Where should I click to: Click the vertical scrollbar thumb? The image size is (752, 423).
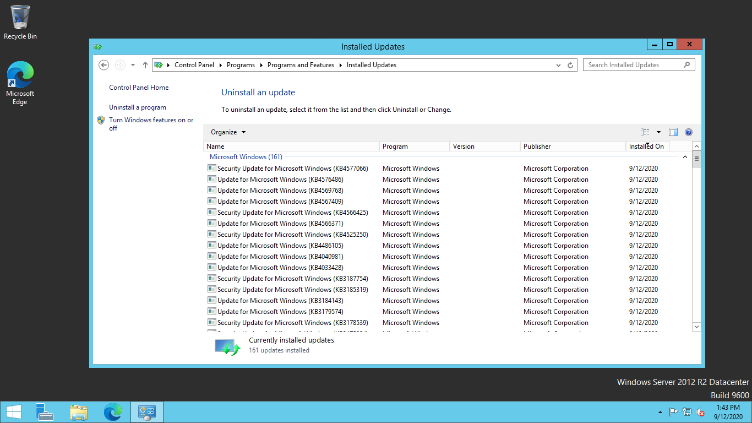[x=696, y=159]
